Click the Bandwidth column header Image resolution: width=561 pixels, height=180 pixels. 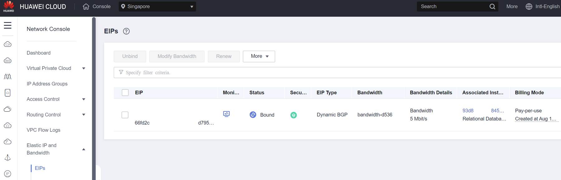[370, 93]
